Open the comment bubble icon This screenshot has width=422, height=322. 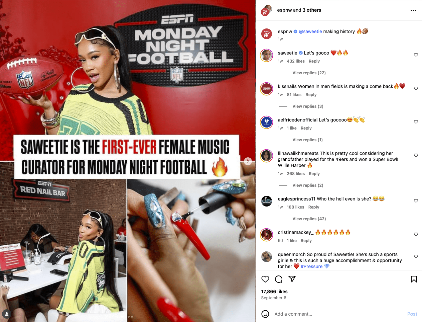tap(279, 279)
